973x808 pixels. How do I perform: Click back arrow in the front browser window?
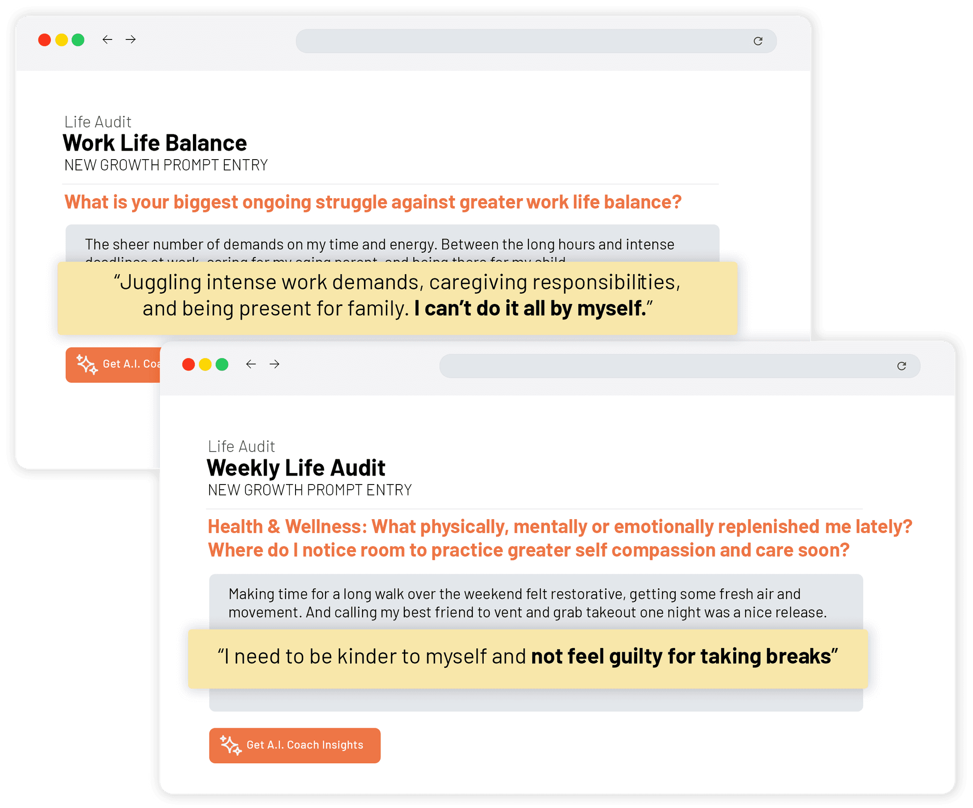(251, 364)
